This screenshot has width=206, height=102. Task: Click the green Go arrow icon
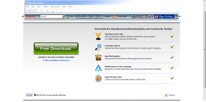[68, 16]
